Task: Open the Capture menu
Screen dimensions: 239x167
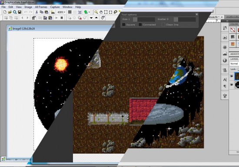Action: coord(55,7)
